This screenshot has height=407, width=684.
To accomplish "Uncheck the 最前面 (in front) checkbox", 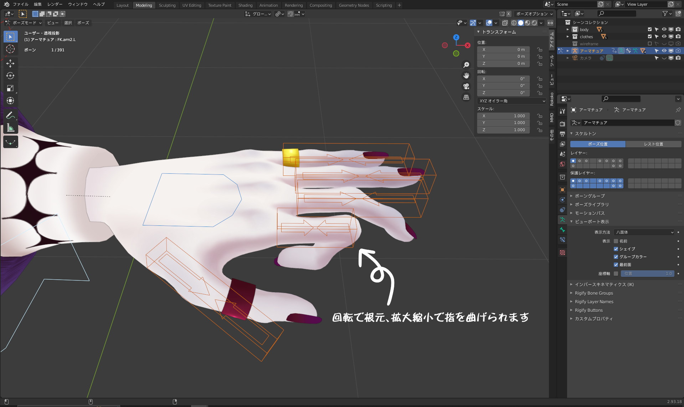I will click(x=616, y=265).
